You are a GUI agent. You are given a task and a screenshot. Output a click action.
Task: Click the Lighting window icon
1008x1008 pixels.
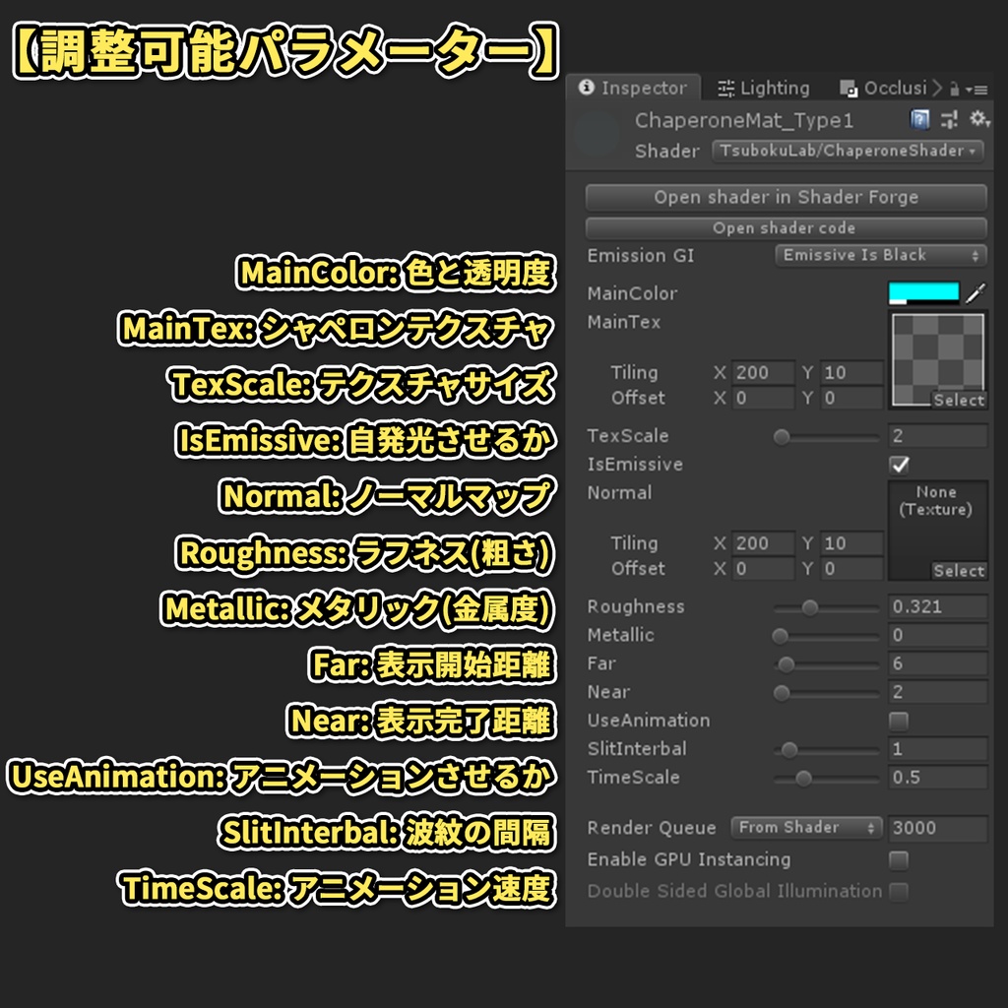click(725, 88)
